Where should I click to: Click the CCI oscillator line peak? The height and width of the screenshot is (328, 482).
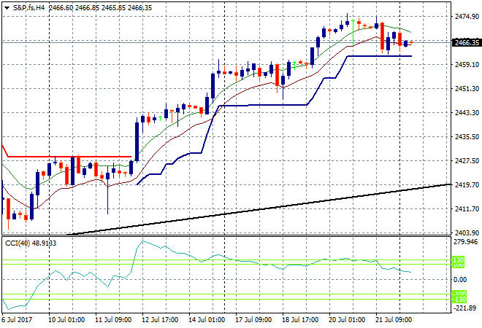(142, 241)
